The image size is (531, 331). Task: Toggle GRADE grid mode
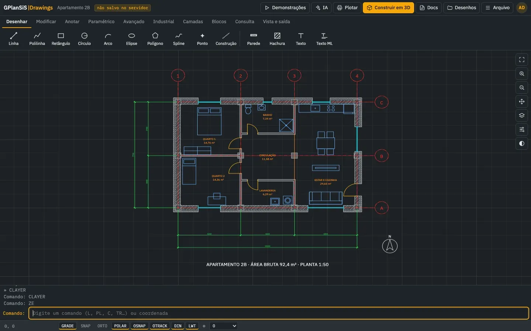pos(67,326)
